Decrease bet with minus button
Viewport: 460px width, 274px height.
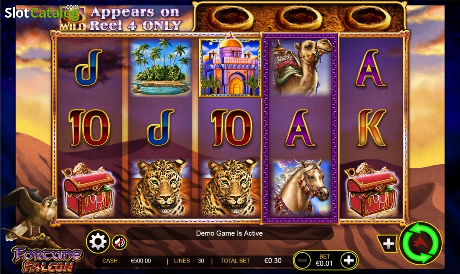(x=302, y=261)
